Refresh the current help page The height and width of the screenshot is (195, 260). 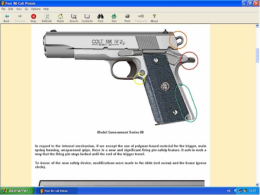[47, 18]
